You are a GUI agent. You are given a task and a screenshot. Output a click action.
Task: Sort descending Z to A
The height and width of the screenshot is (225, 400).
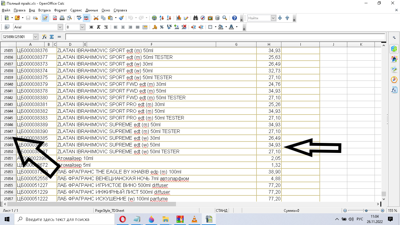pos(169,18)
